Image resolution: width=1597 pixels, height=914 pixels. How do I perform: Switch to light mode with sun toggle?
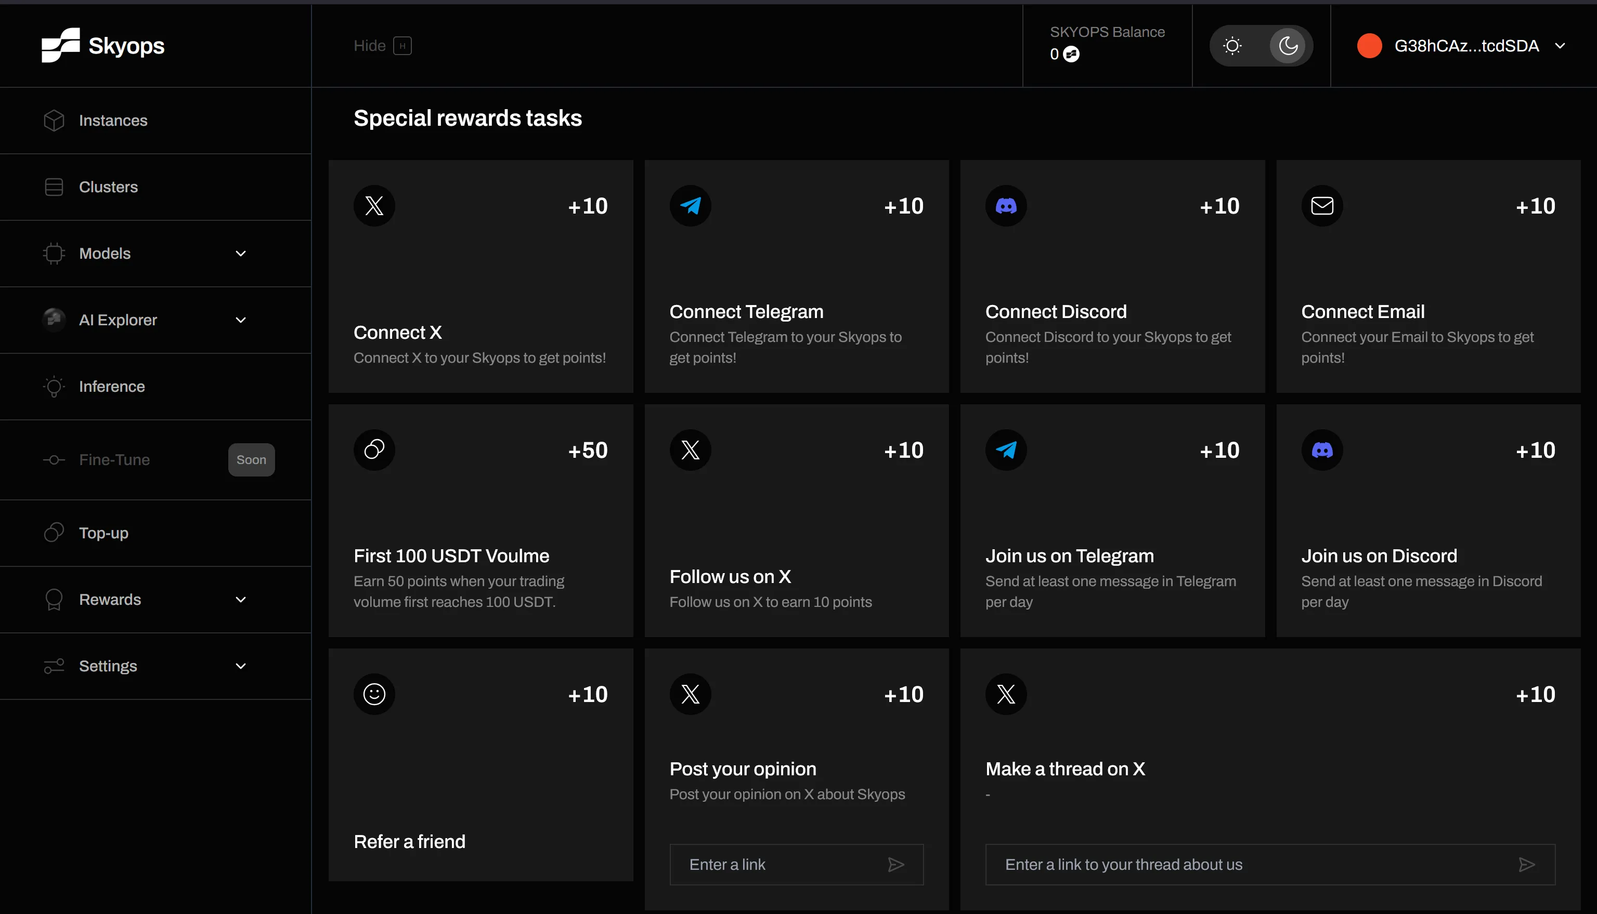coord(1232,46)
